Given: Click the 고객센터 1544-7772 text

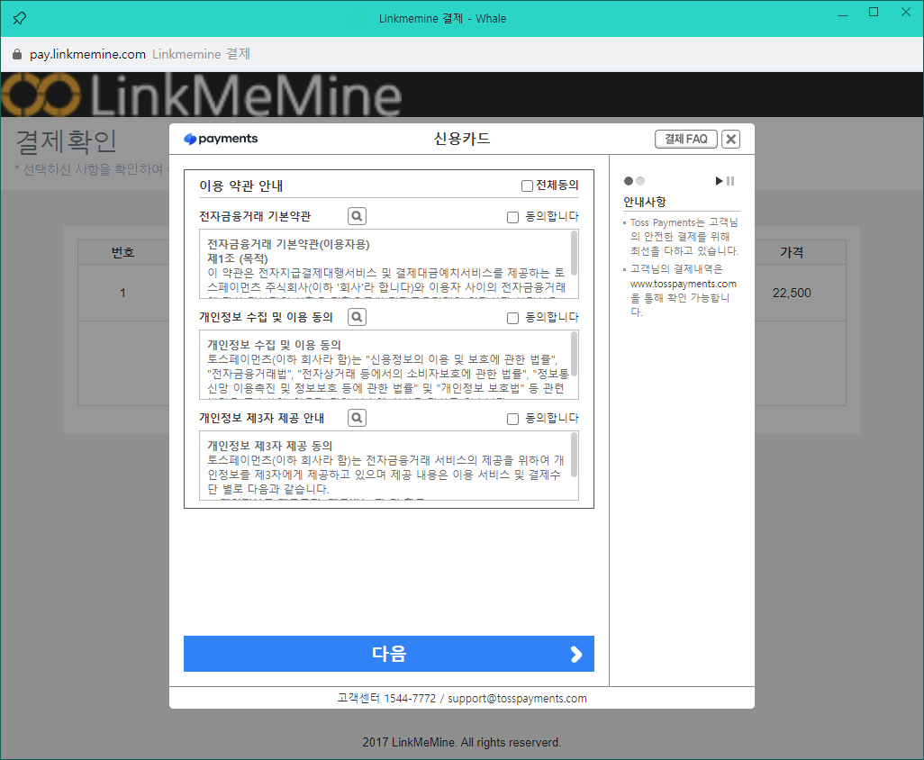Looking at the screenshot, I should click(386, 698).
